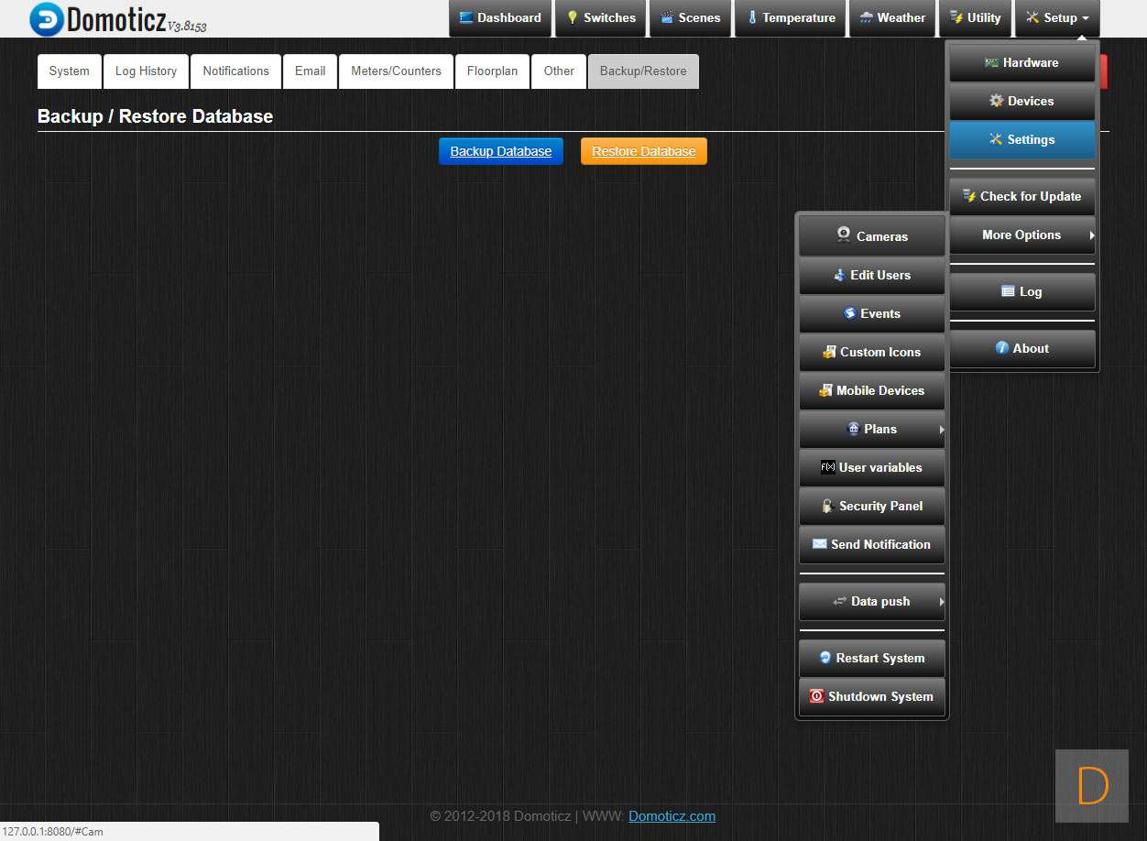Switch to the Notifications settings tab
The height and width of the screenshot is (841, 1147).
pos(235,71)
